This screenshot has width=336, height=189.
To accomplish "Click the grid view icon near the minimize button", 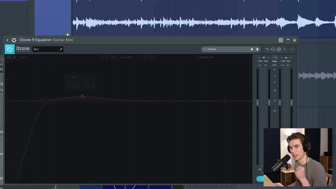I will (281, 40).
